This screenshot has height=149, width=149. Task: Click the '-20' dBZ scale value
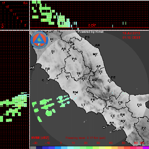coord(35,143)
